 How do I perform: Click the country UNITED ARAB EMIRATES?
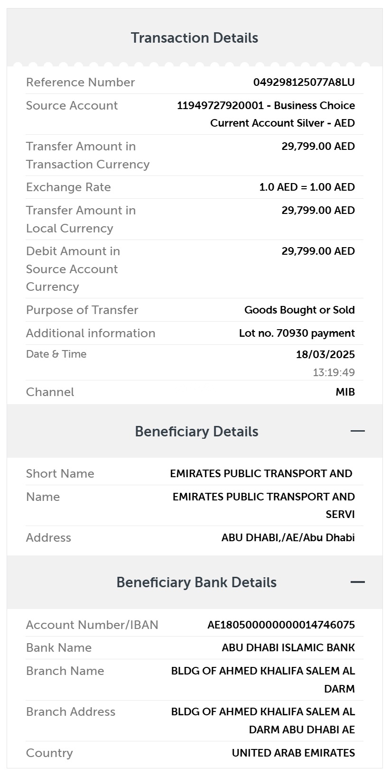click(293, 753)
